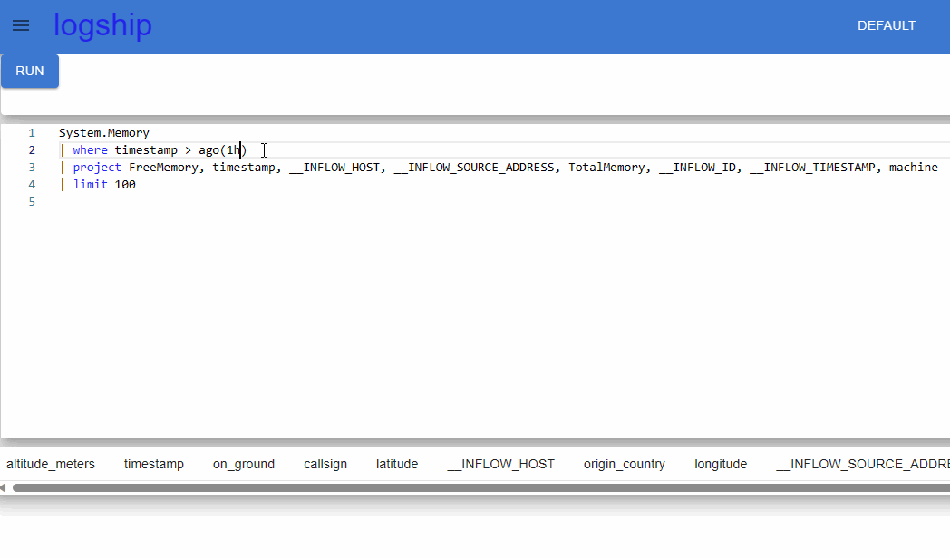
Task: Select the longitude column header
Action: click(x=721, y=464)
